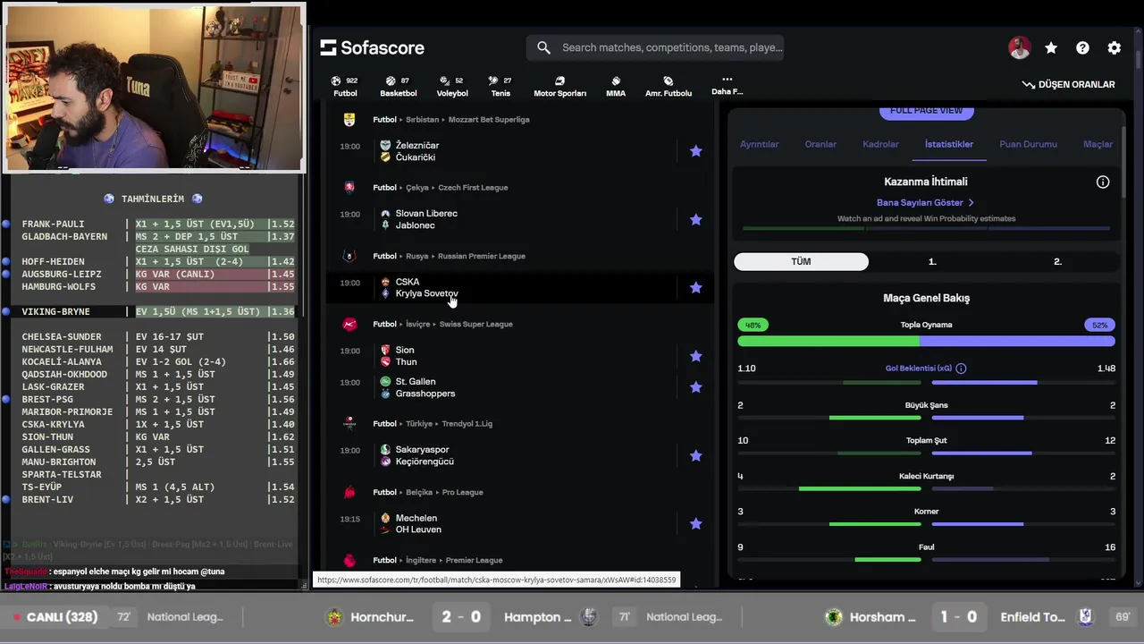Open England Premier League flag icon
Screen dimensions: 1144x644
pos(349,560)
